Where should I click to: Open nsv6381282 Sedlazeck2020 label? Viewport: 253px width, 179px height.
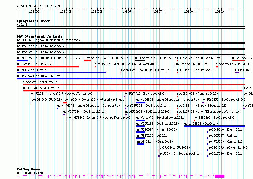tap(200, 58)
